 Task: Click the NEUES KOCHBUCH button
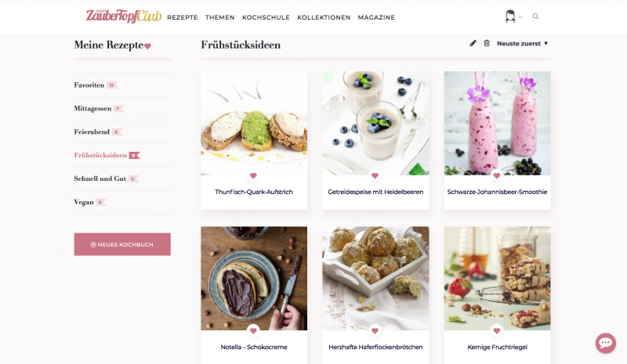(122, 244)
